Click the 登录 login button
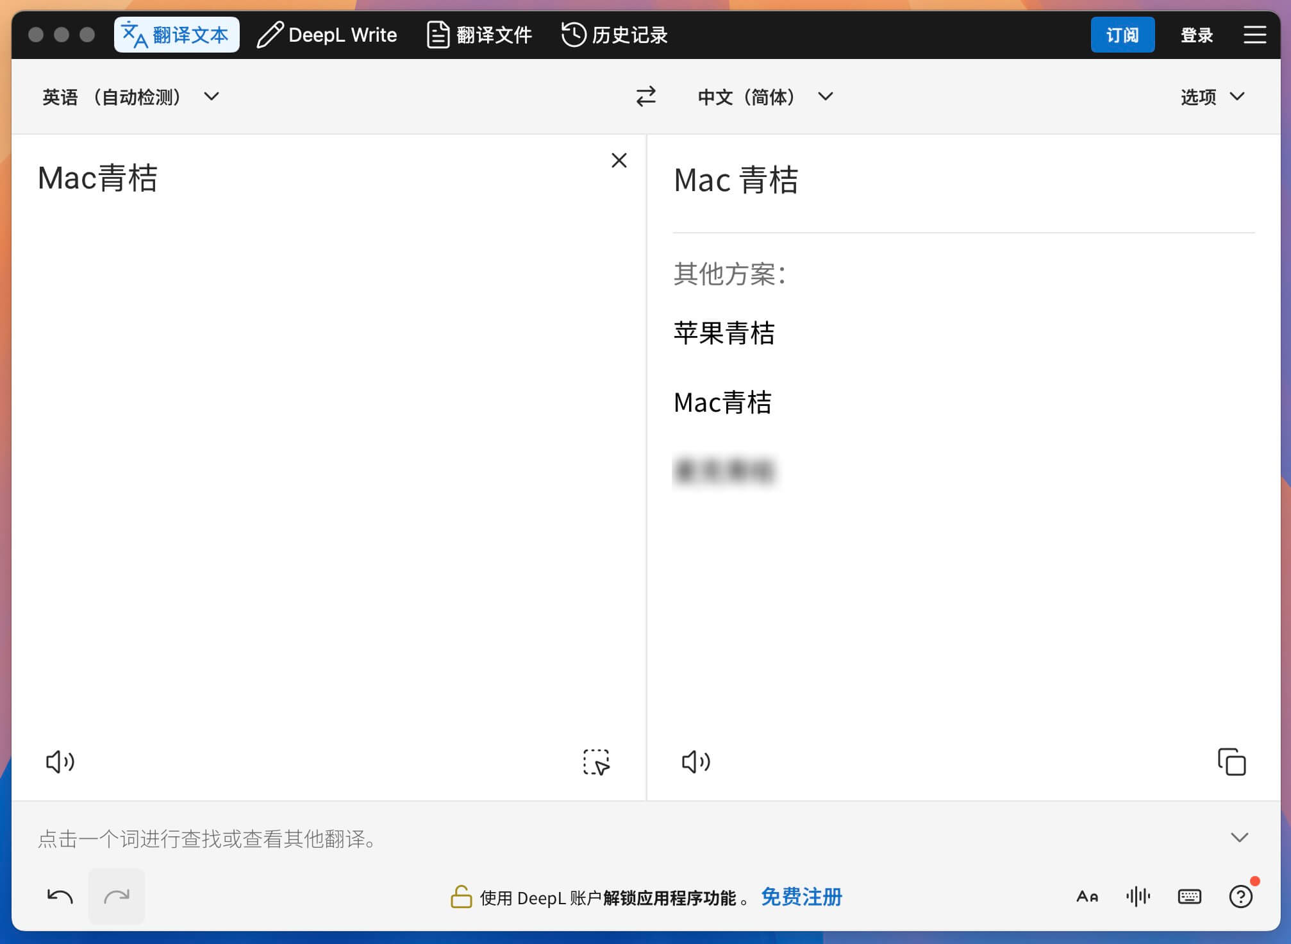The image size is (1291, 944). [1197, 35]
